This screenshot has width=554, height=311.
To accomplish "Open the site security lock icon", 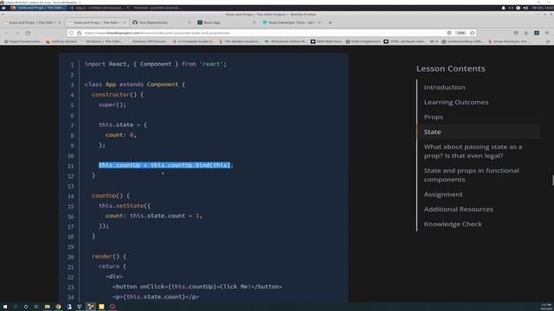I will pos(79,33).
